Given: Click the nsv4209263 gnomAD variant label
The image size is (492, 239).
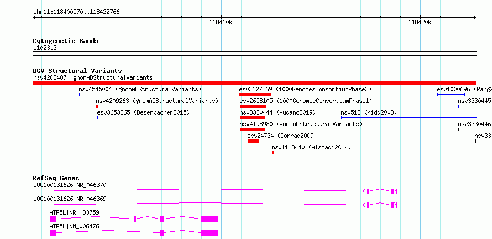Looking at the screenshot, I should click(x=157, y=101).
